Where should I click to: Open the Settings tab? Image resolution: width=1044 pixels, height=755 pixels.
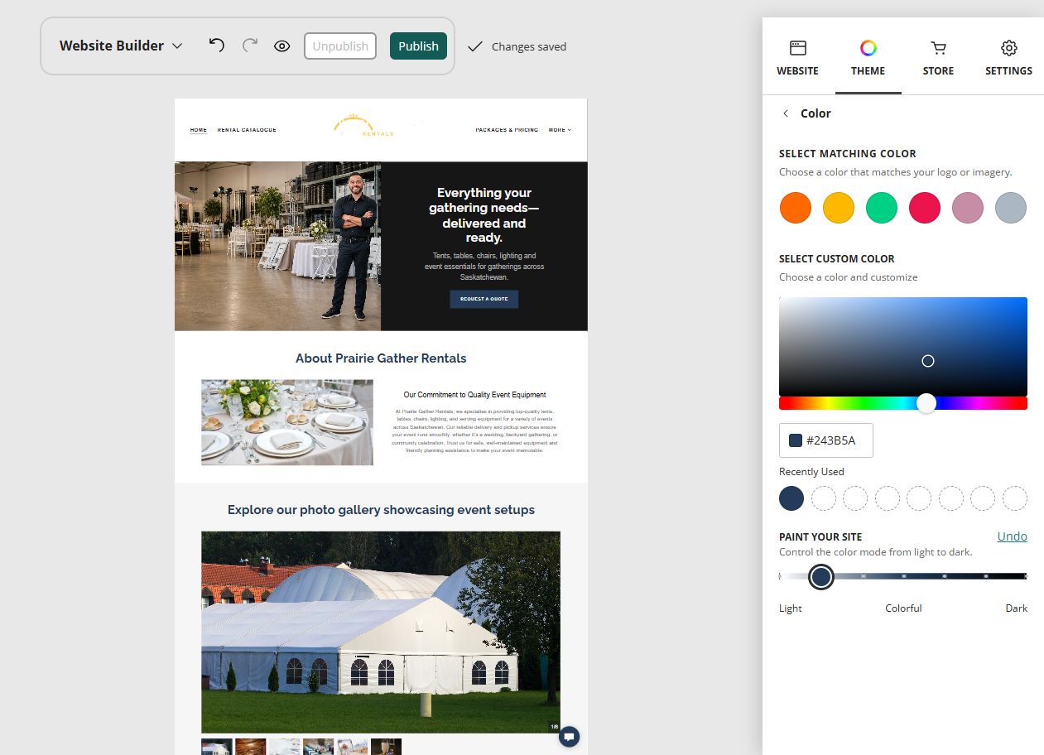pos(1008,58)
